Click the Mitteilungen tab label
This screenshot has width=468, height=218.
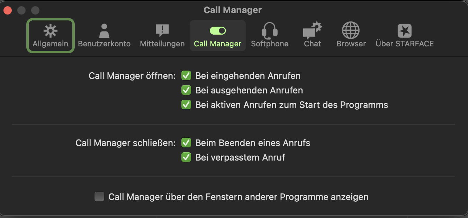tap(162, 44)
